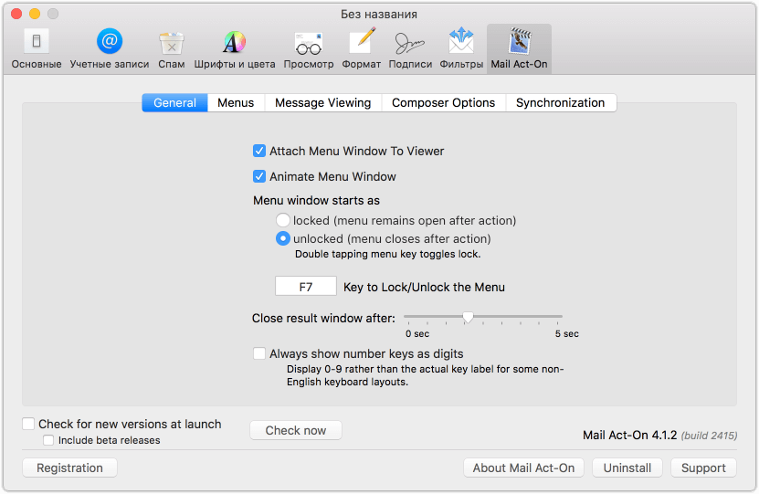Open the Просмотр viewing pane
Screen dimensions: 759x494
[309, 49]
